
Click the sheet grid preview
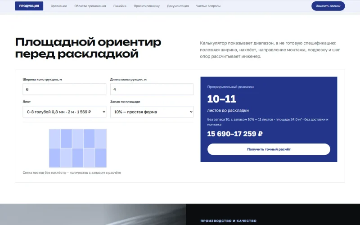[77, 148]
